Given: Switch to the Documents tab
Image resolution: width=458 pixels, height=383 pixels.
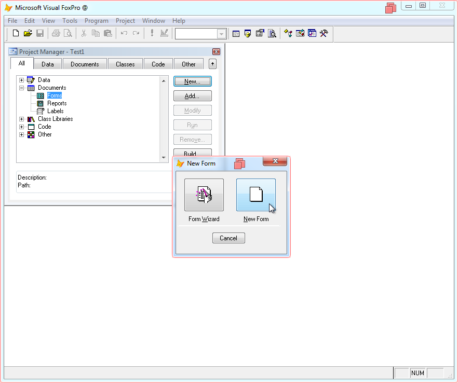Looking at the screenshot, I should pos(85,64).
